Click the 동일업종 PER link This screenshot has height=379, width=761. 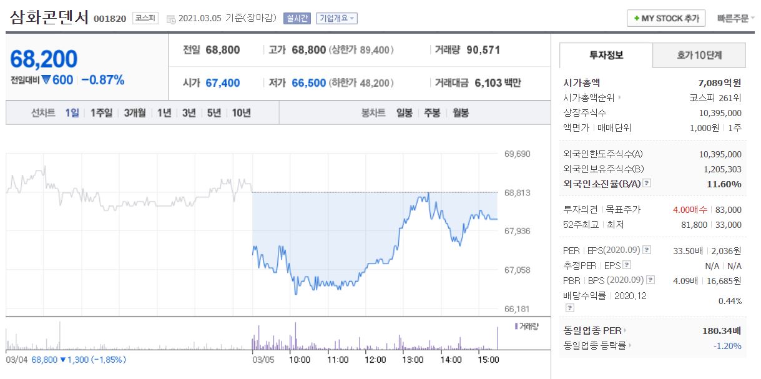click(x=592, y=331)
